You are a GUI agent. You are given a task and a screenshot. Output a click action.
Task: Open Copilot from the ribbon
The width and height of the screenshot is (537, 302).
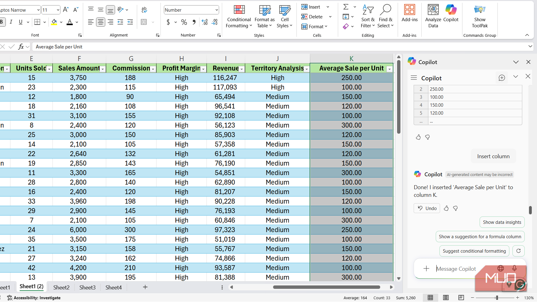451,14
